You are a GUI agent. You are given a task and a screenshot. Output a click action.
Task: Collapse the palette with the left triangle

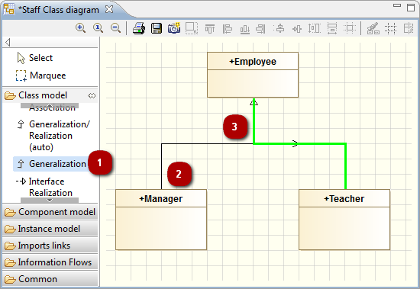pyautogui.click(x=8, y=42)
